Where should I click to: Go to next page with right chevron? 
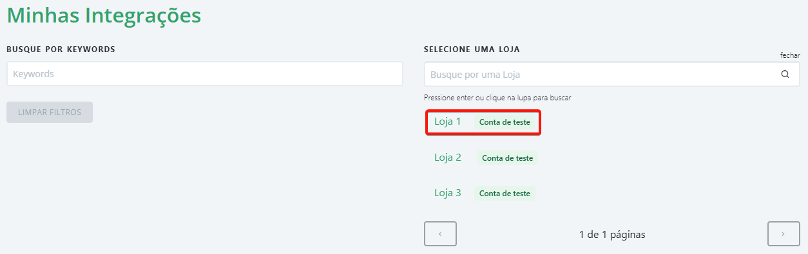[x=784, y=234]
